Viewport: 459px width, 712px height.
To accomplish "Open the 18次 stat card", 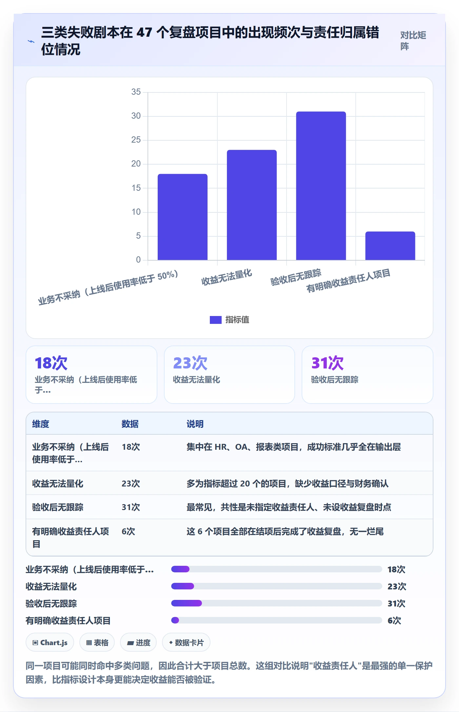I will [91, 375].
